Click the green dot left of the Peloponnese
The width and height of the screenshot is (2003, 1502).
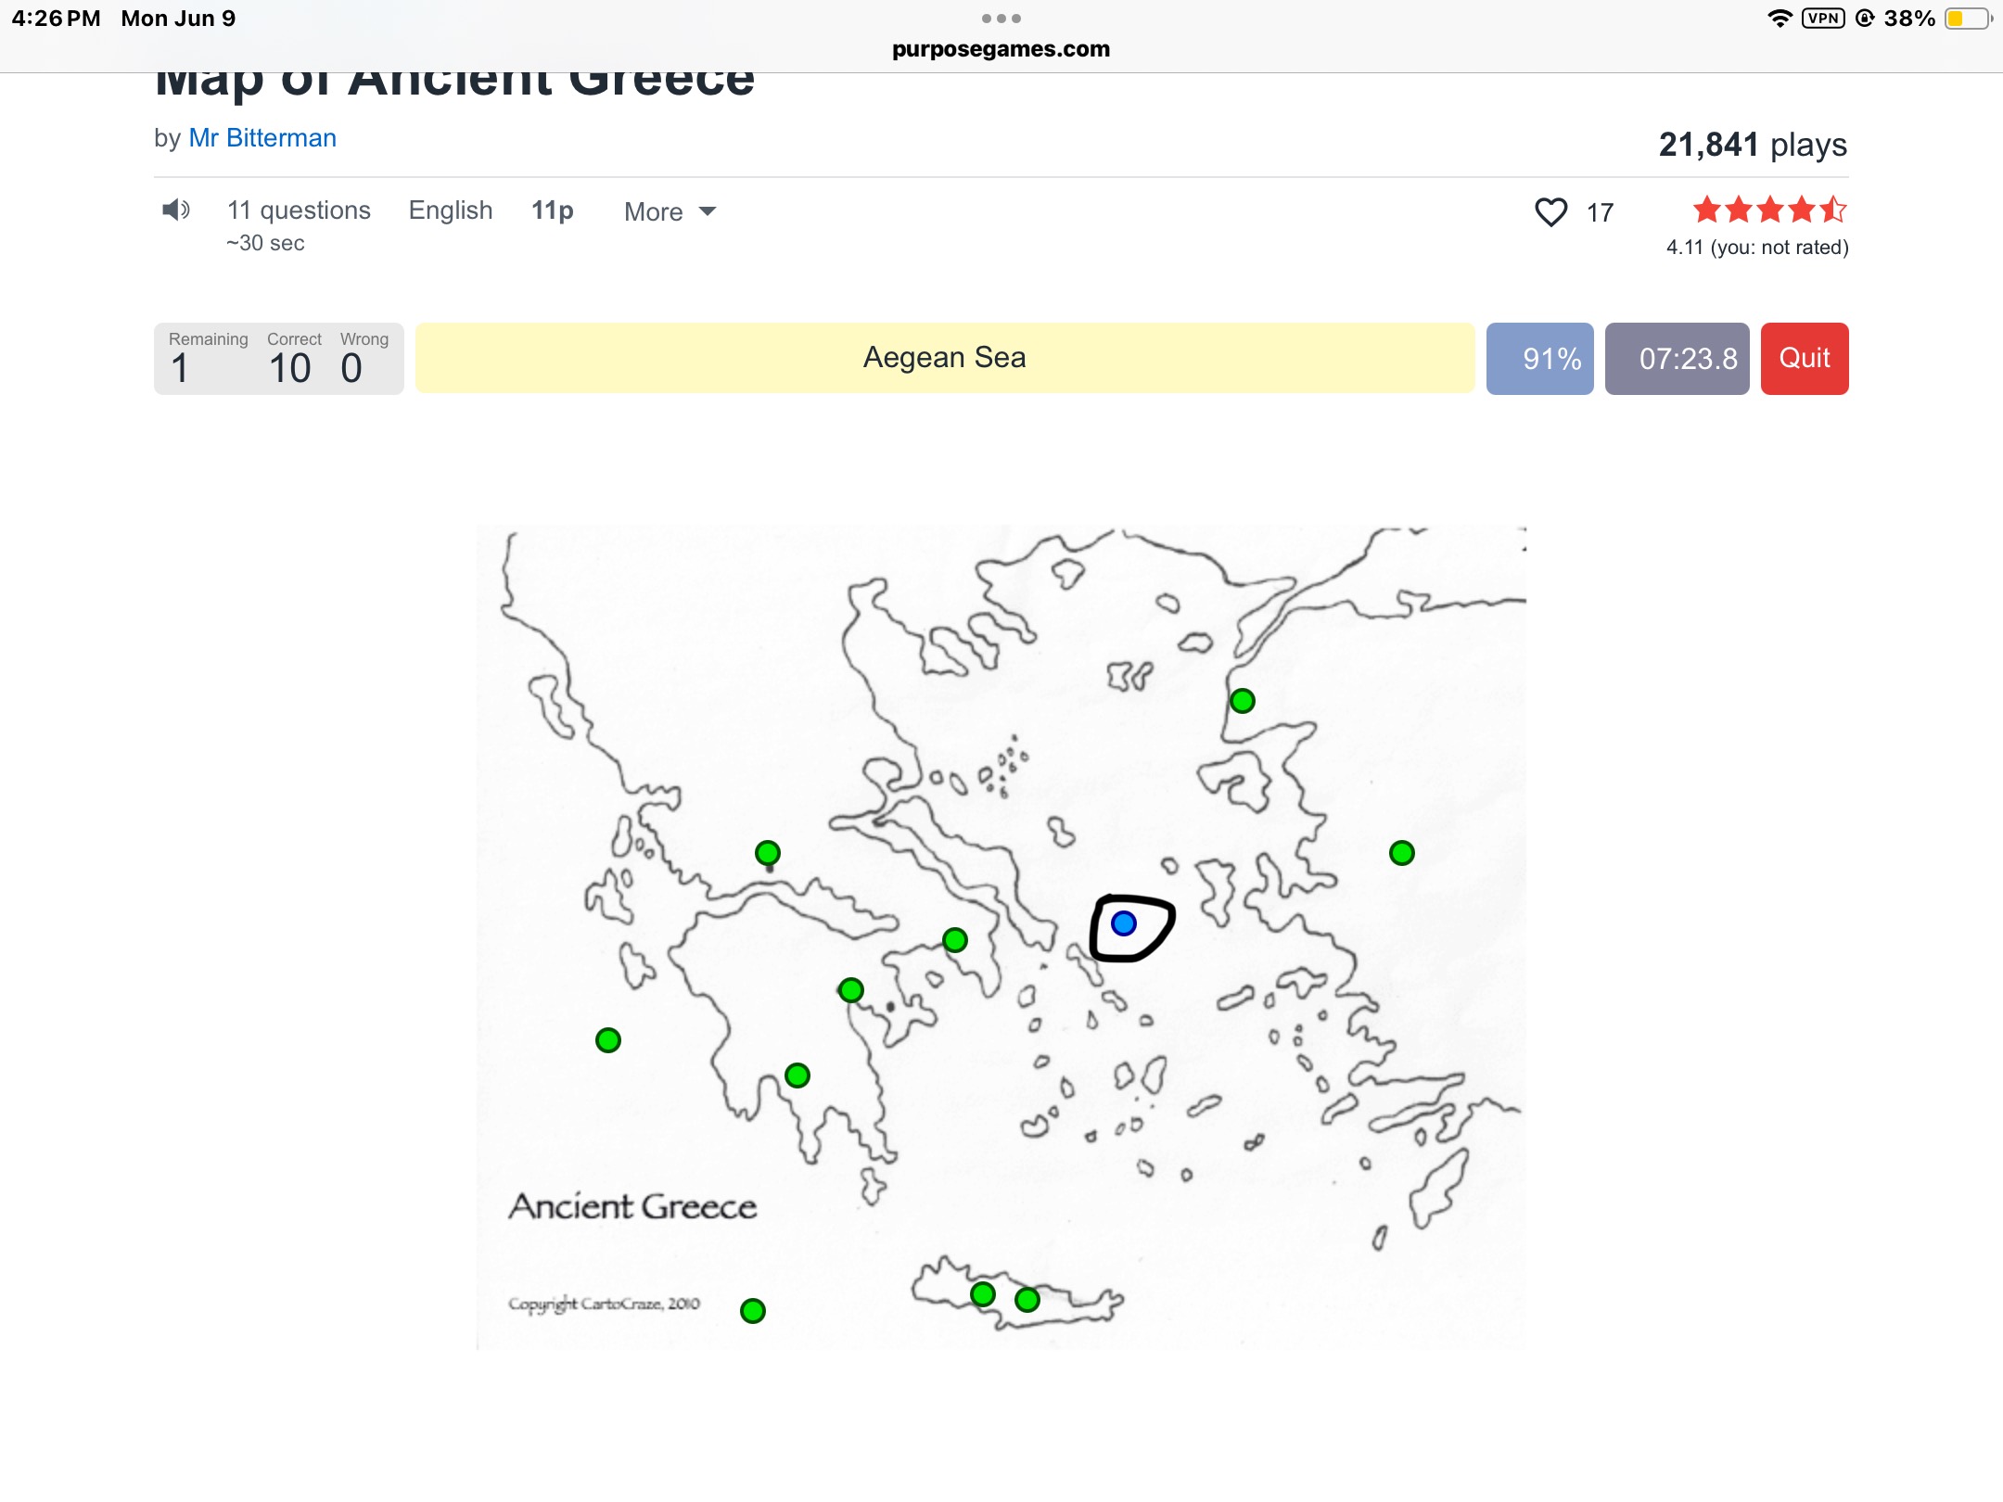click(607, 1040)
